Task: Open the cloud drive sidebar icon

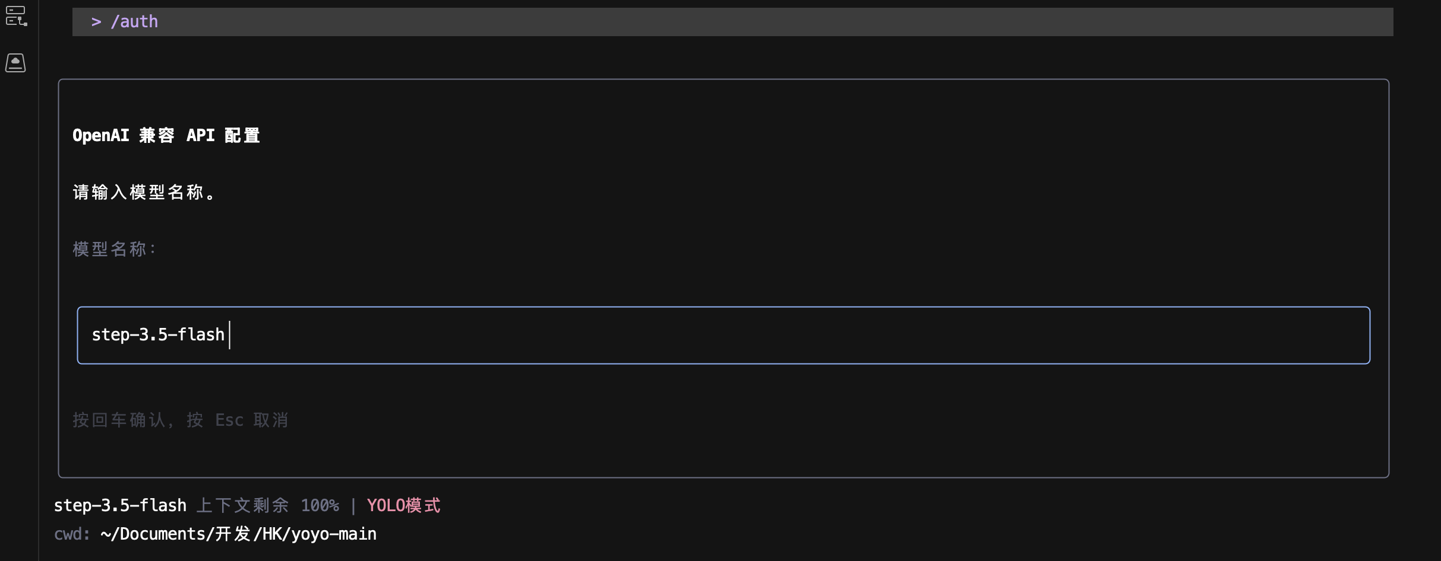Action: point(15,63)
